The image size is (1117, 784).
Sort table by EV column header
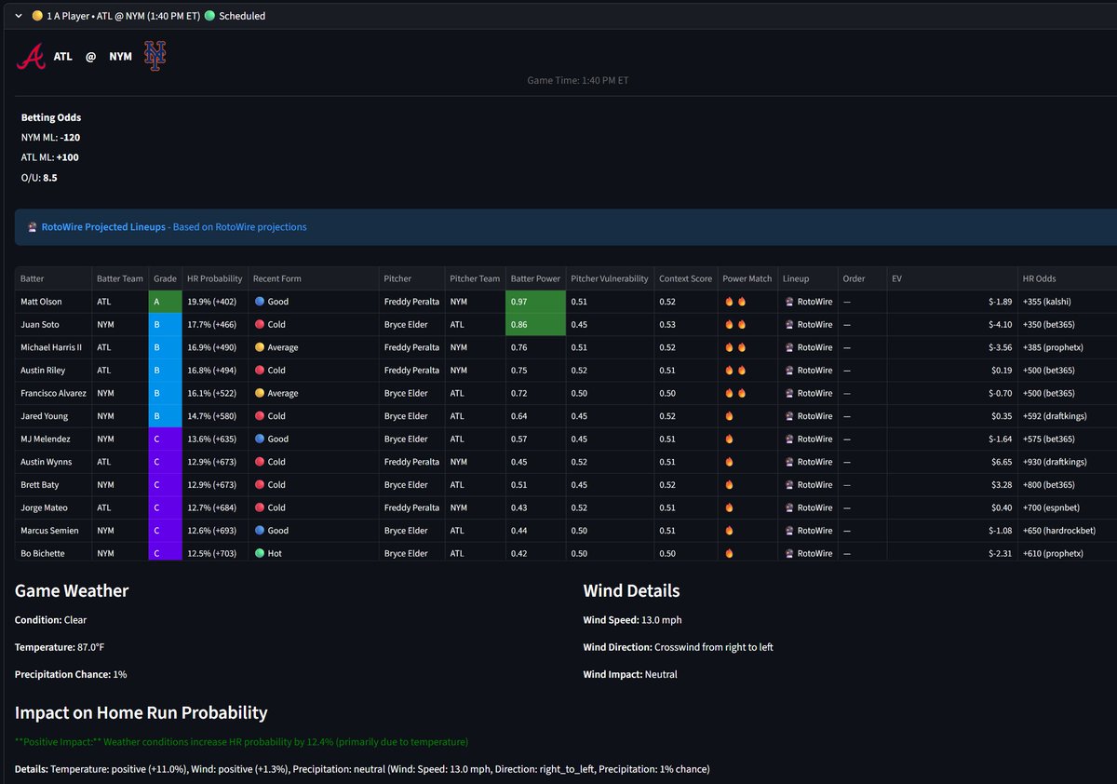click(x=951, y=278)
